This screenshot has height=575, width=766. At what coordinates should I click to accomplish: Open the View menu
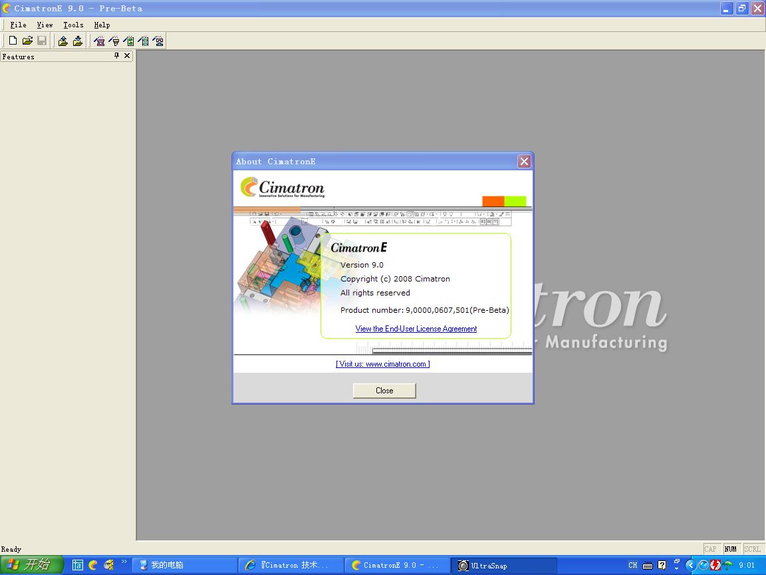click(45, 25)
